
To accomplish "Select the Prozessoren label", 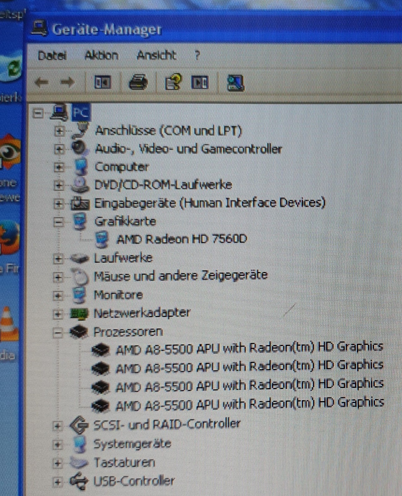I will (x=128, y=332).
